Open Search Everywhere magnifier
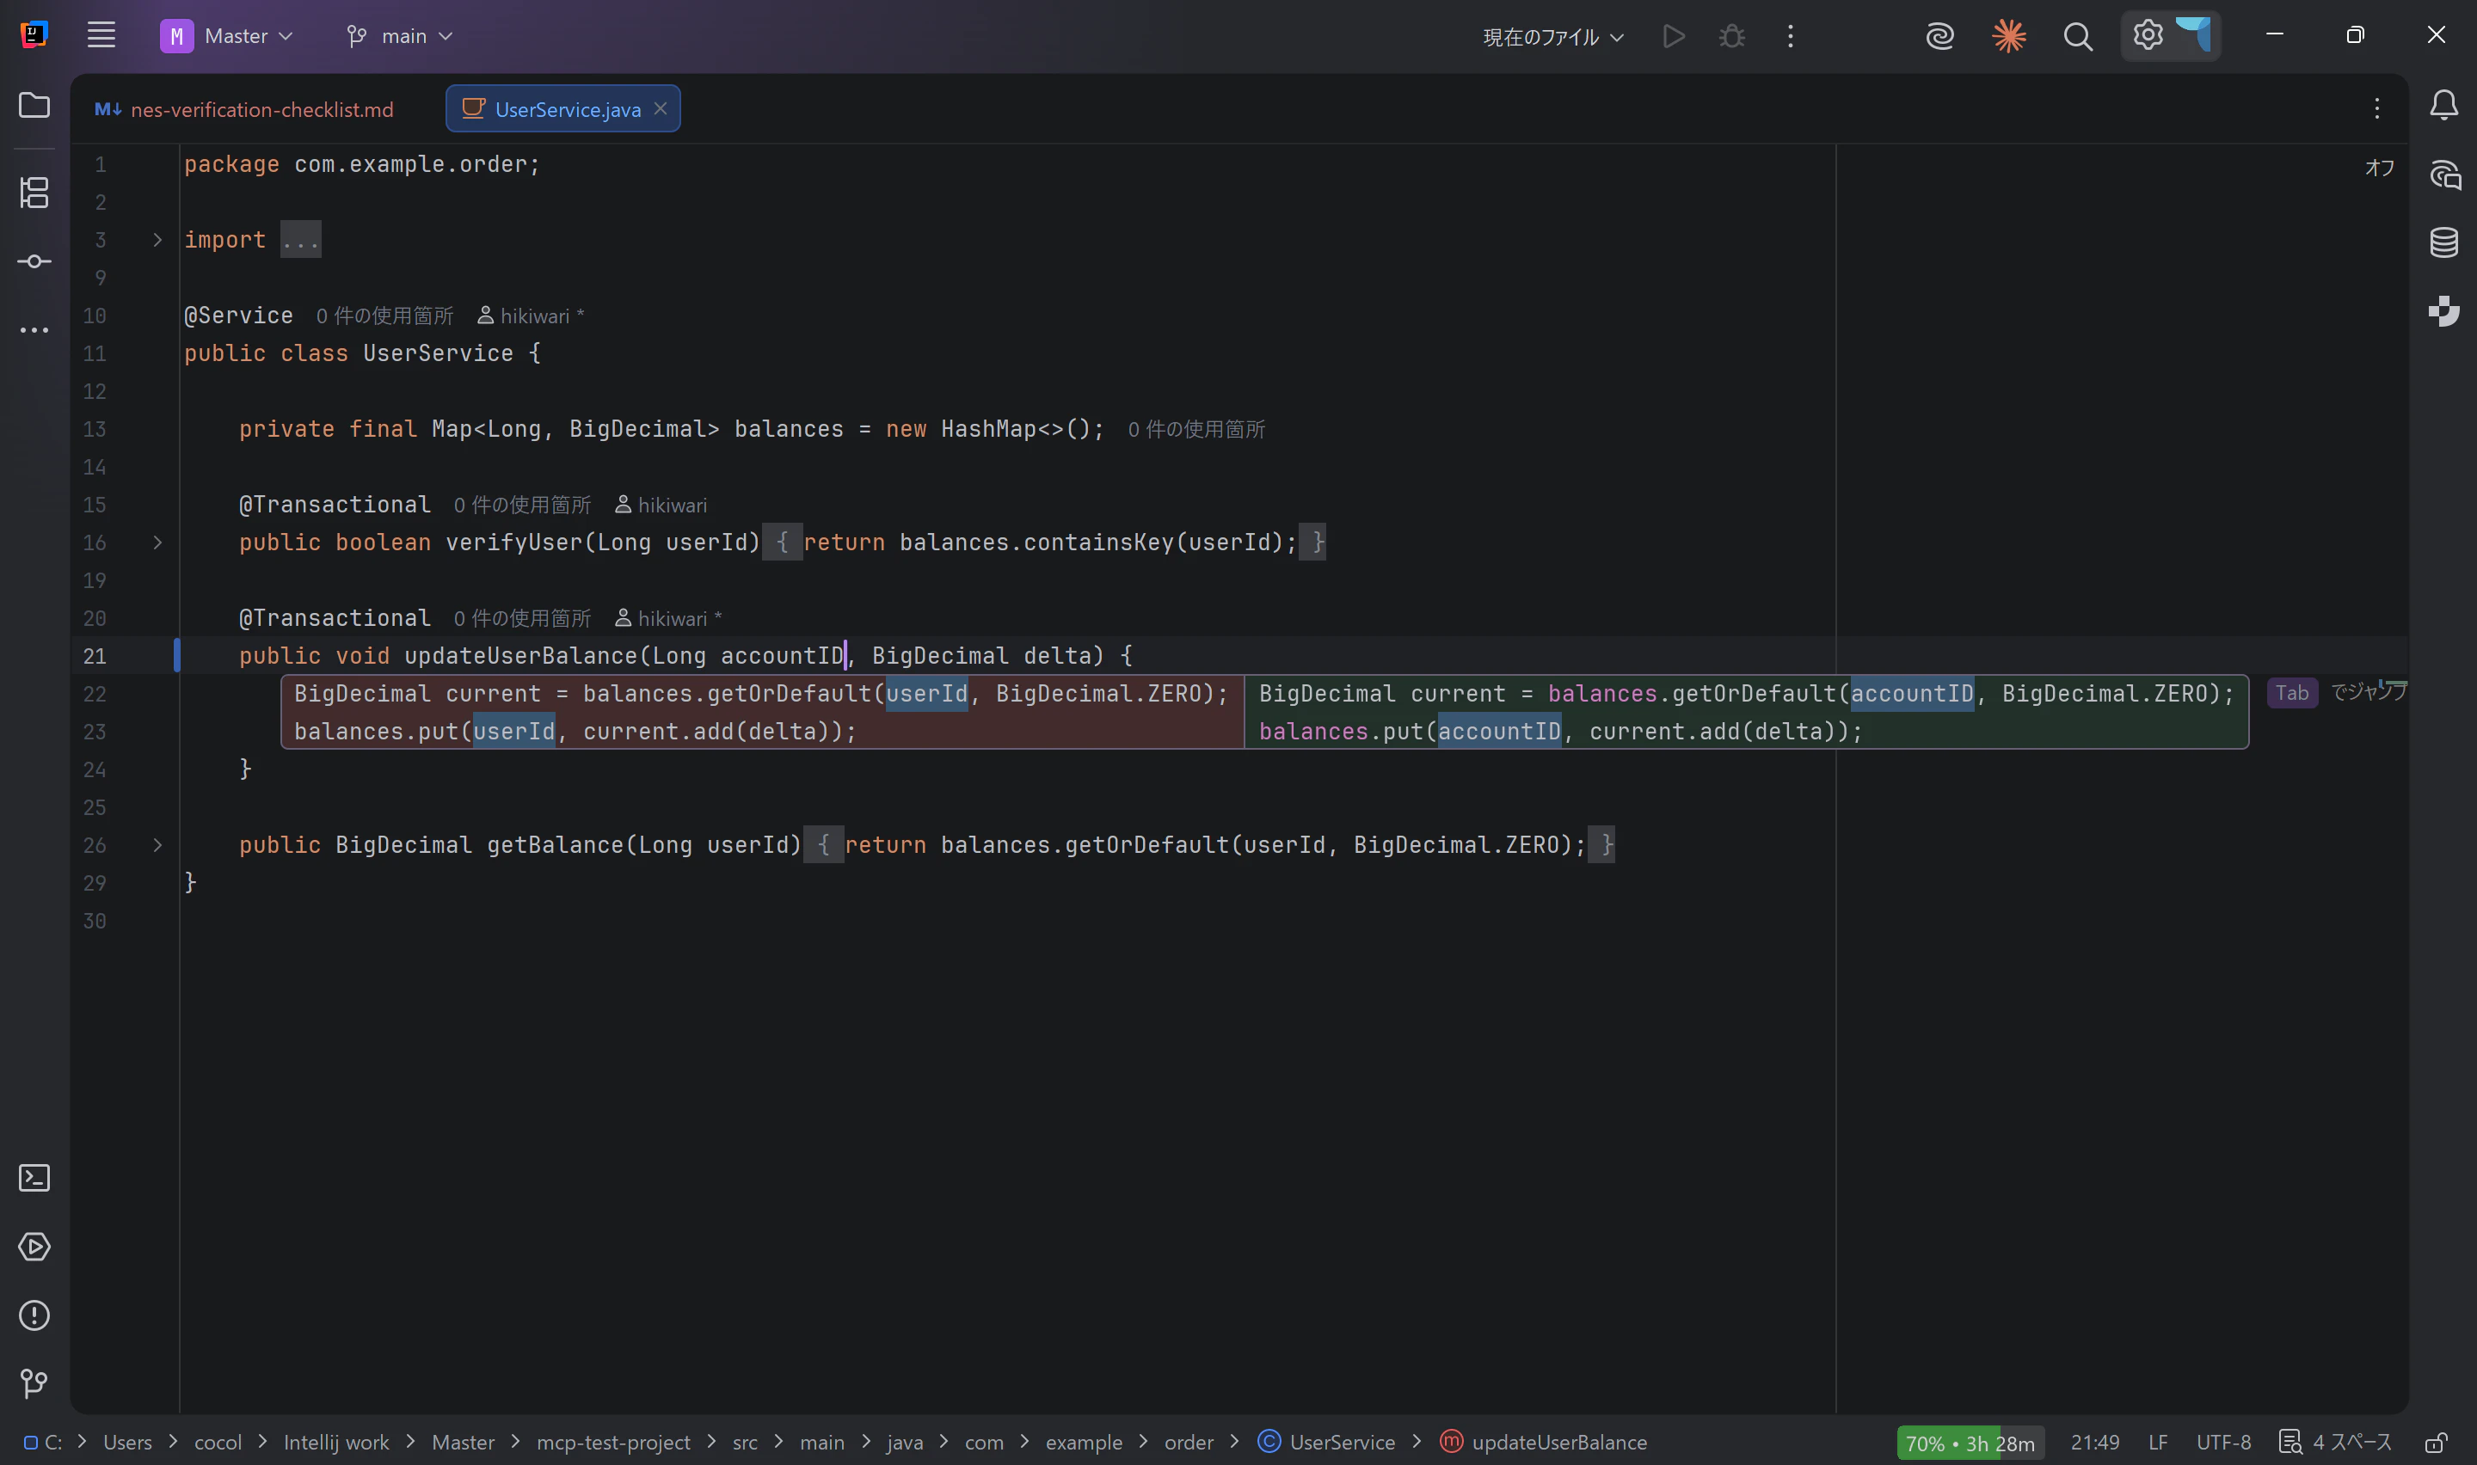Screen dimensions: 2477x1465 [2078, 36]
